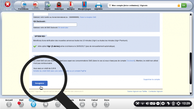
Task: Open the Docs application
Action: (107, 105)
